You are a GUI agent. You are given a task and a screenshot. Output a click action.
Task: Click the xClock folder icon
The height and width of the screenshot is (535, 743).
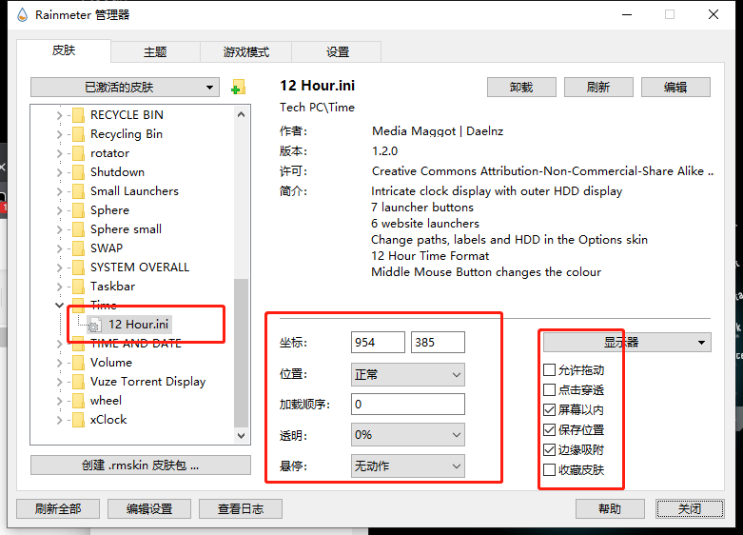pos(78,420)
